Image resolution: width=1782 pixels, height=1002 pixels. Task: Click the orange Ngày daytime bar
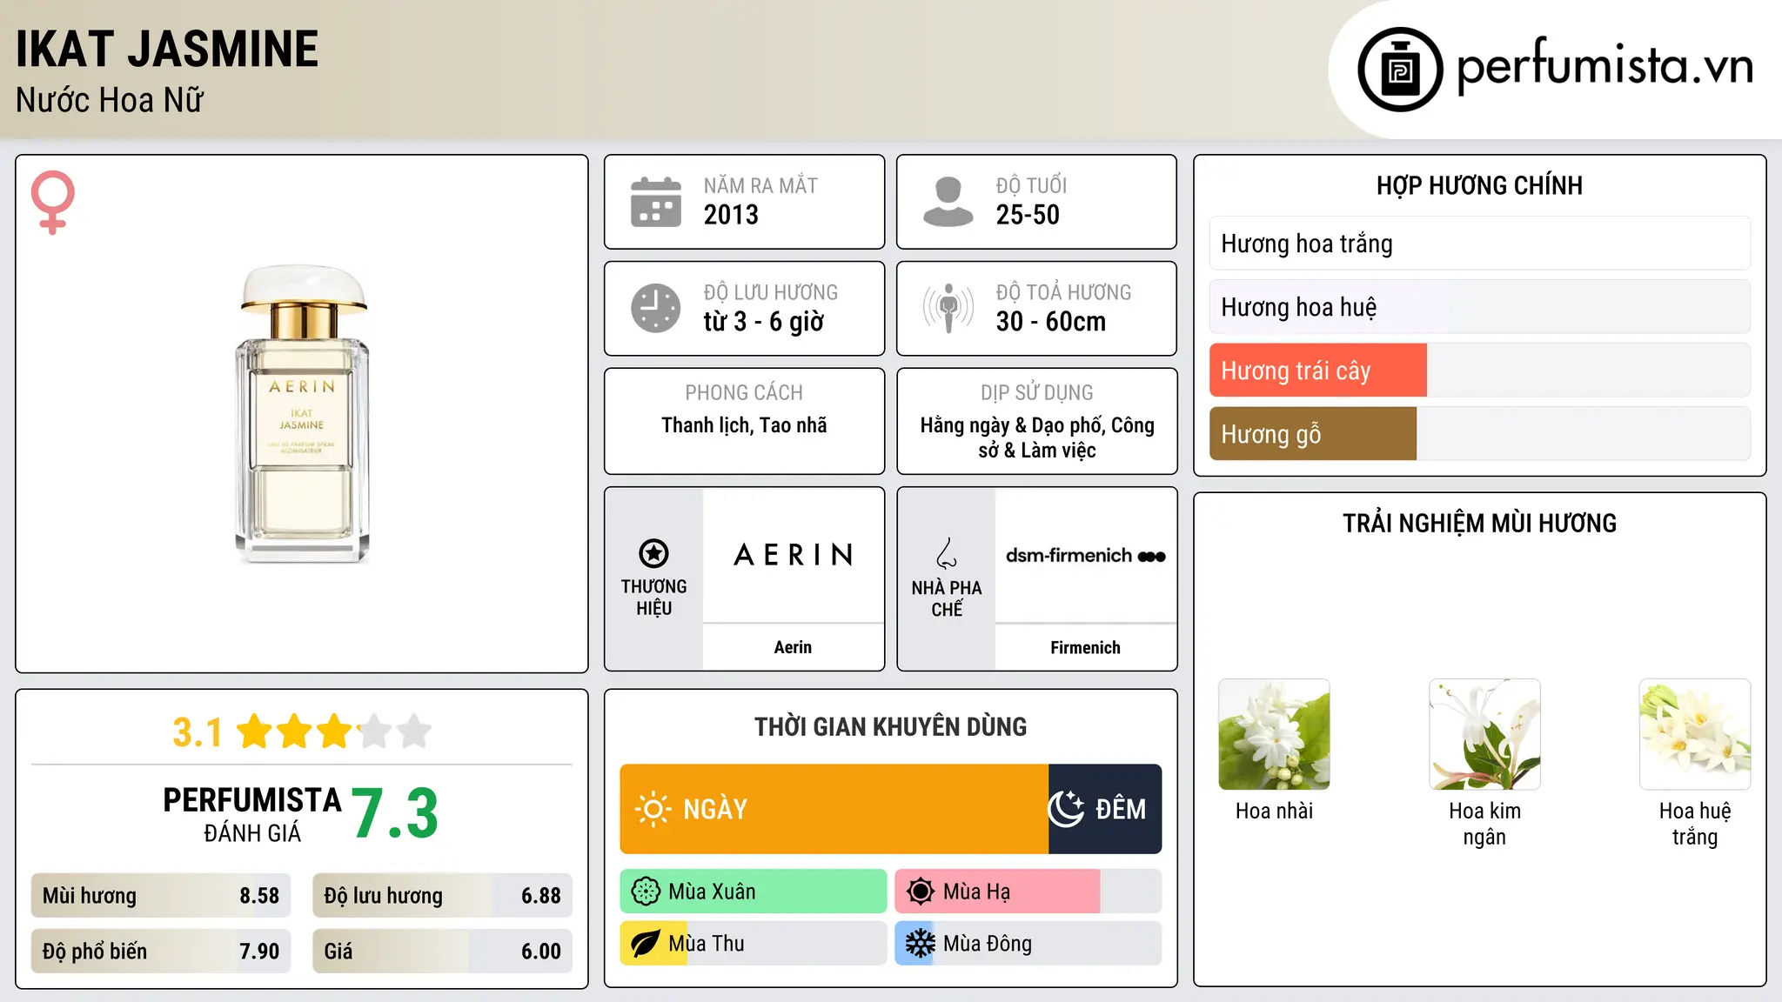click(x=834, y=809)
